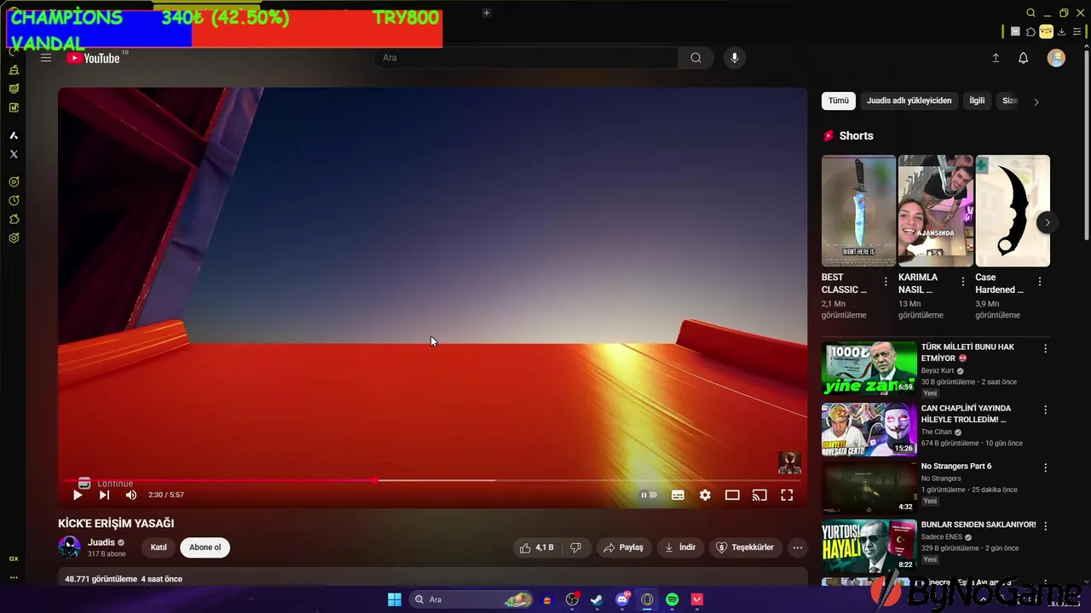Open options for the BEST CLASSIC short

886,282
